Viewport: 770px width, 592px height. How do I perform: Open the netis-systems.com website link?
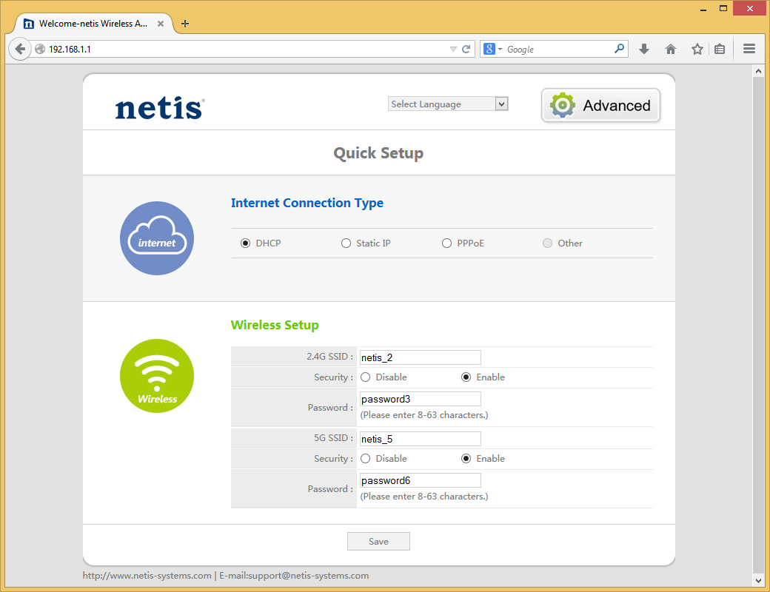click(x=147, y=575)
